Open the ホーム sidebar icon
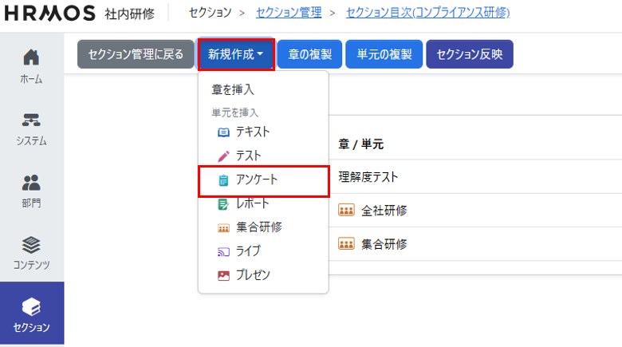622x347 pixels. click(32, 65)
